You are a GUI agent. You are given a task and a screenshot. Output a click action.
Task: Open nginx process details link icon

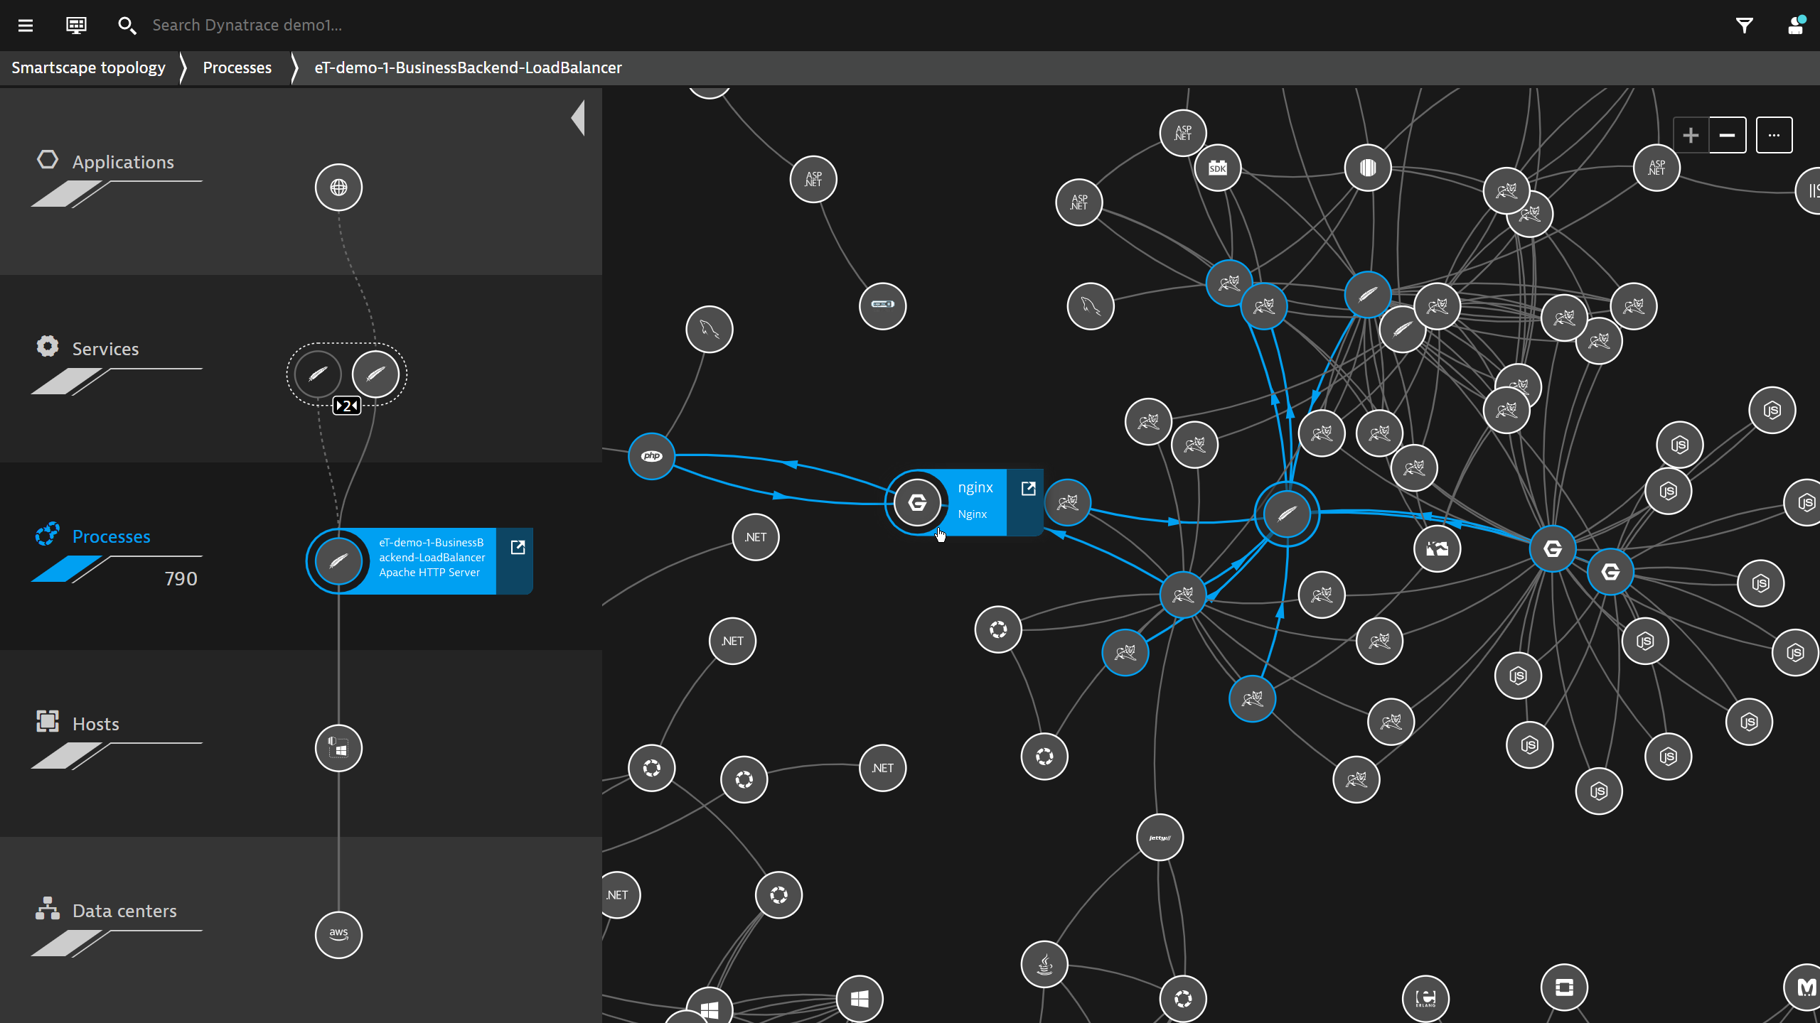(x=1028, y=488)
